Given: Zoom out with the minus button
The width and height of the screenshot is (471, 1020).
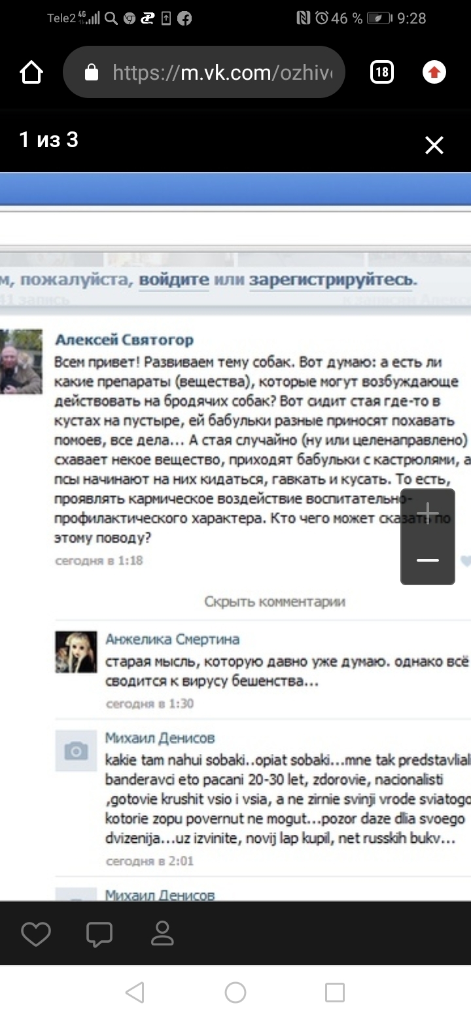Looking at the screenshot, I should (427, 560).
